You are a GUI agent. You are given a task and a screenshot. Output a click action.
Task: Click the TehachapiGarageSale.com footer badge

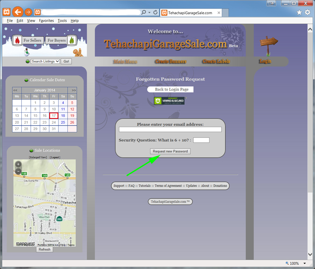(170, 202)
